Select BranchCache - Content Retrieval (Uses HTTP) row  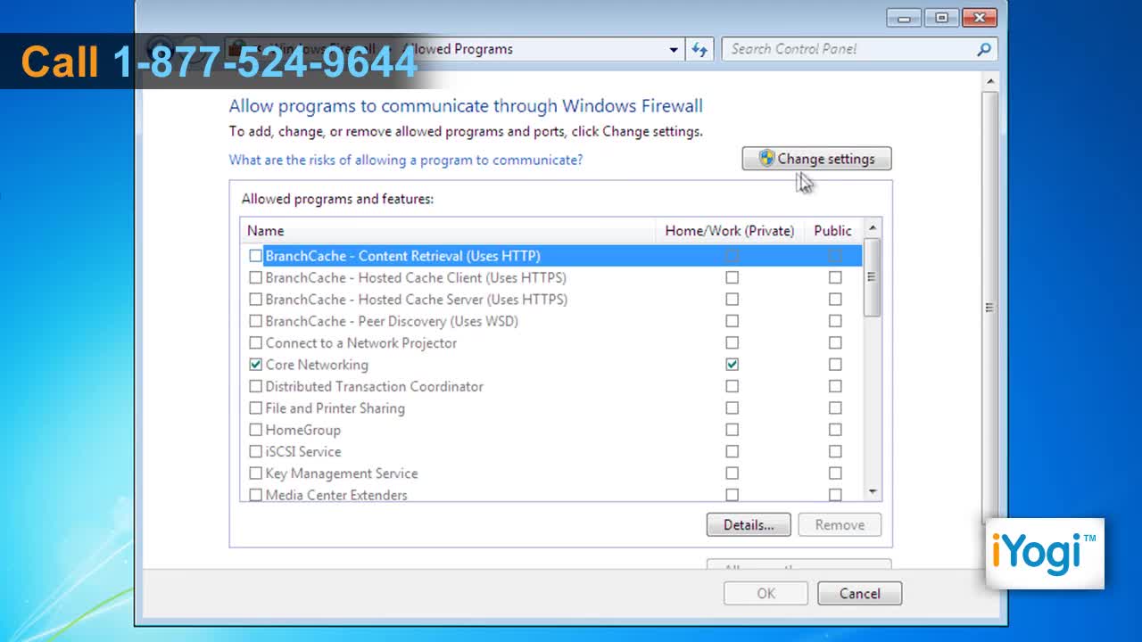(551, 256)
